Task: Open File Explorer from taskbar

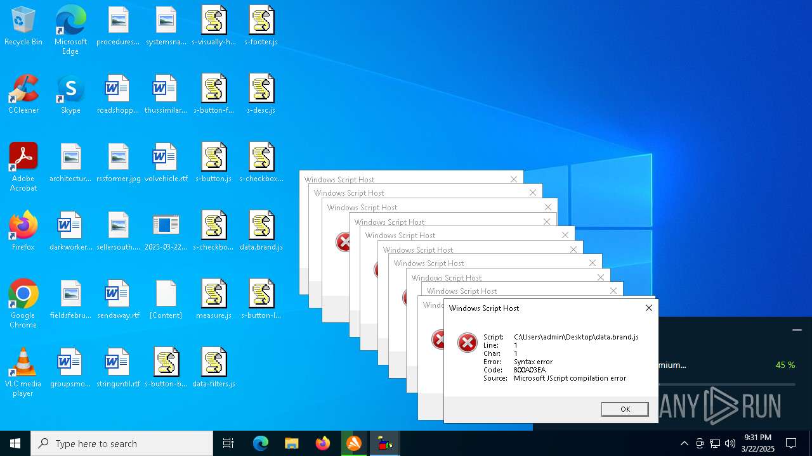Action: click(292, 443)
